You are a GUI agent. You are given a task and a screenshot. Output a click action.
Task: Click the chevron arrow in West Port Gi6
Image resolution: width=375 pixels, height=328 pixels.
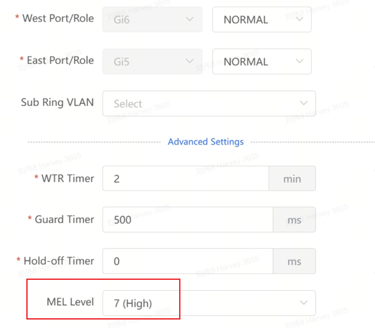(x=189, y=19)
